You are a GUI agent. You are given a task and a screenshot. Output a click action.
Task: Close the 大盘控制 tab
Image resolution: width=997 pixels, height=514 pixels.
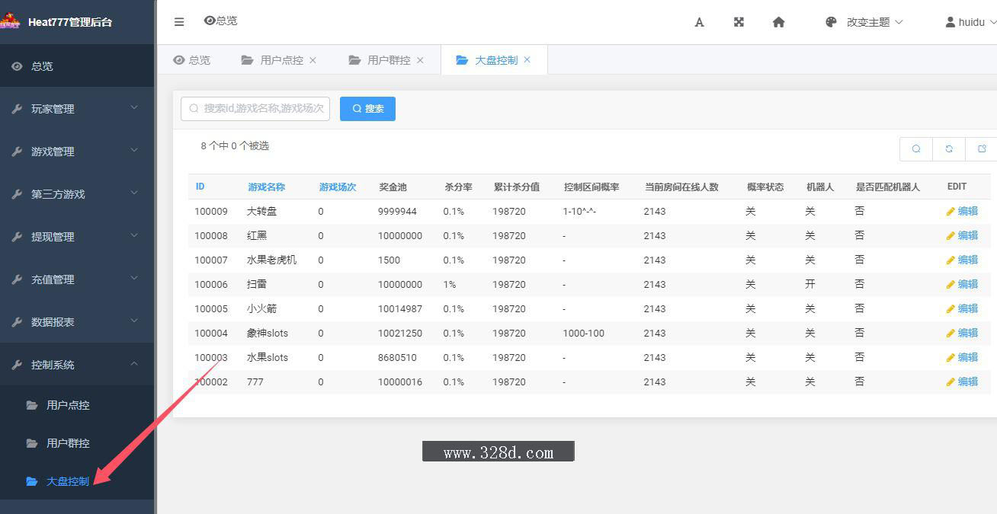click(527, 59)
